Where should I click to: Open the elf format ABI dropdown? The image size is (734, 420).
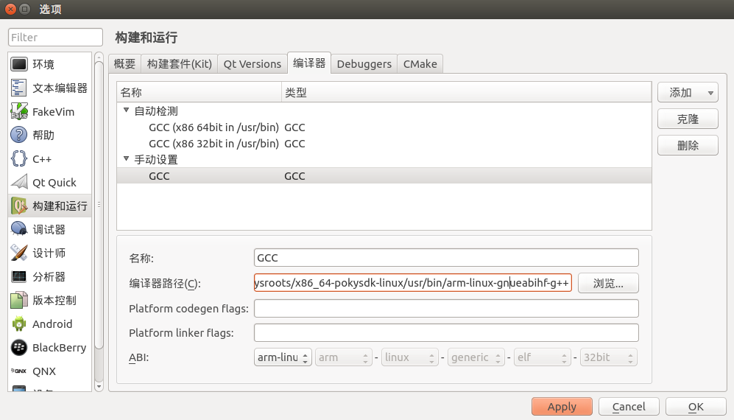click(x=542, y=357)
